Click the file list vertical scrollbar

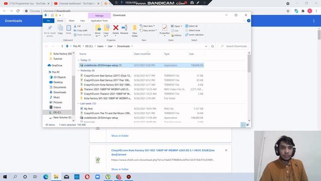click(x=249, y=64)
